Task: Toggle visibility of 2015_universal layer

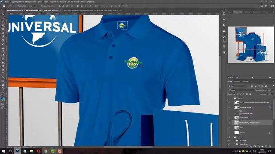Action: click(229, 103)
